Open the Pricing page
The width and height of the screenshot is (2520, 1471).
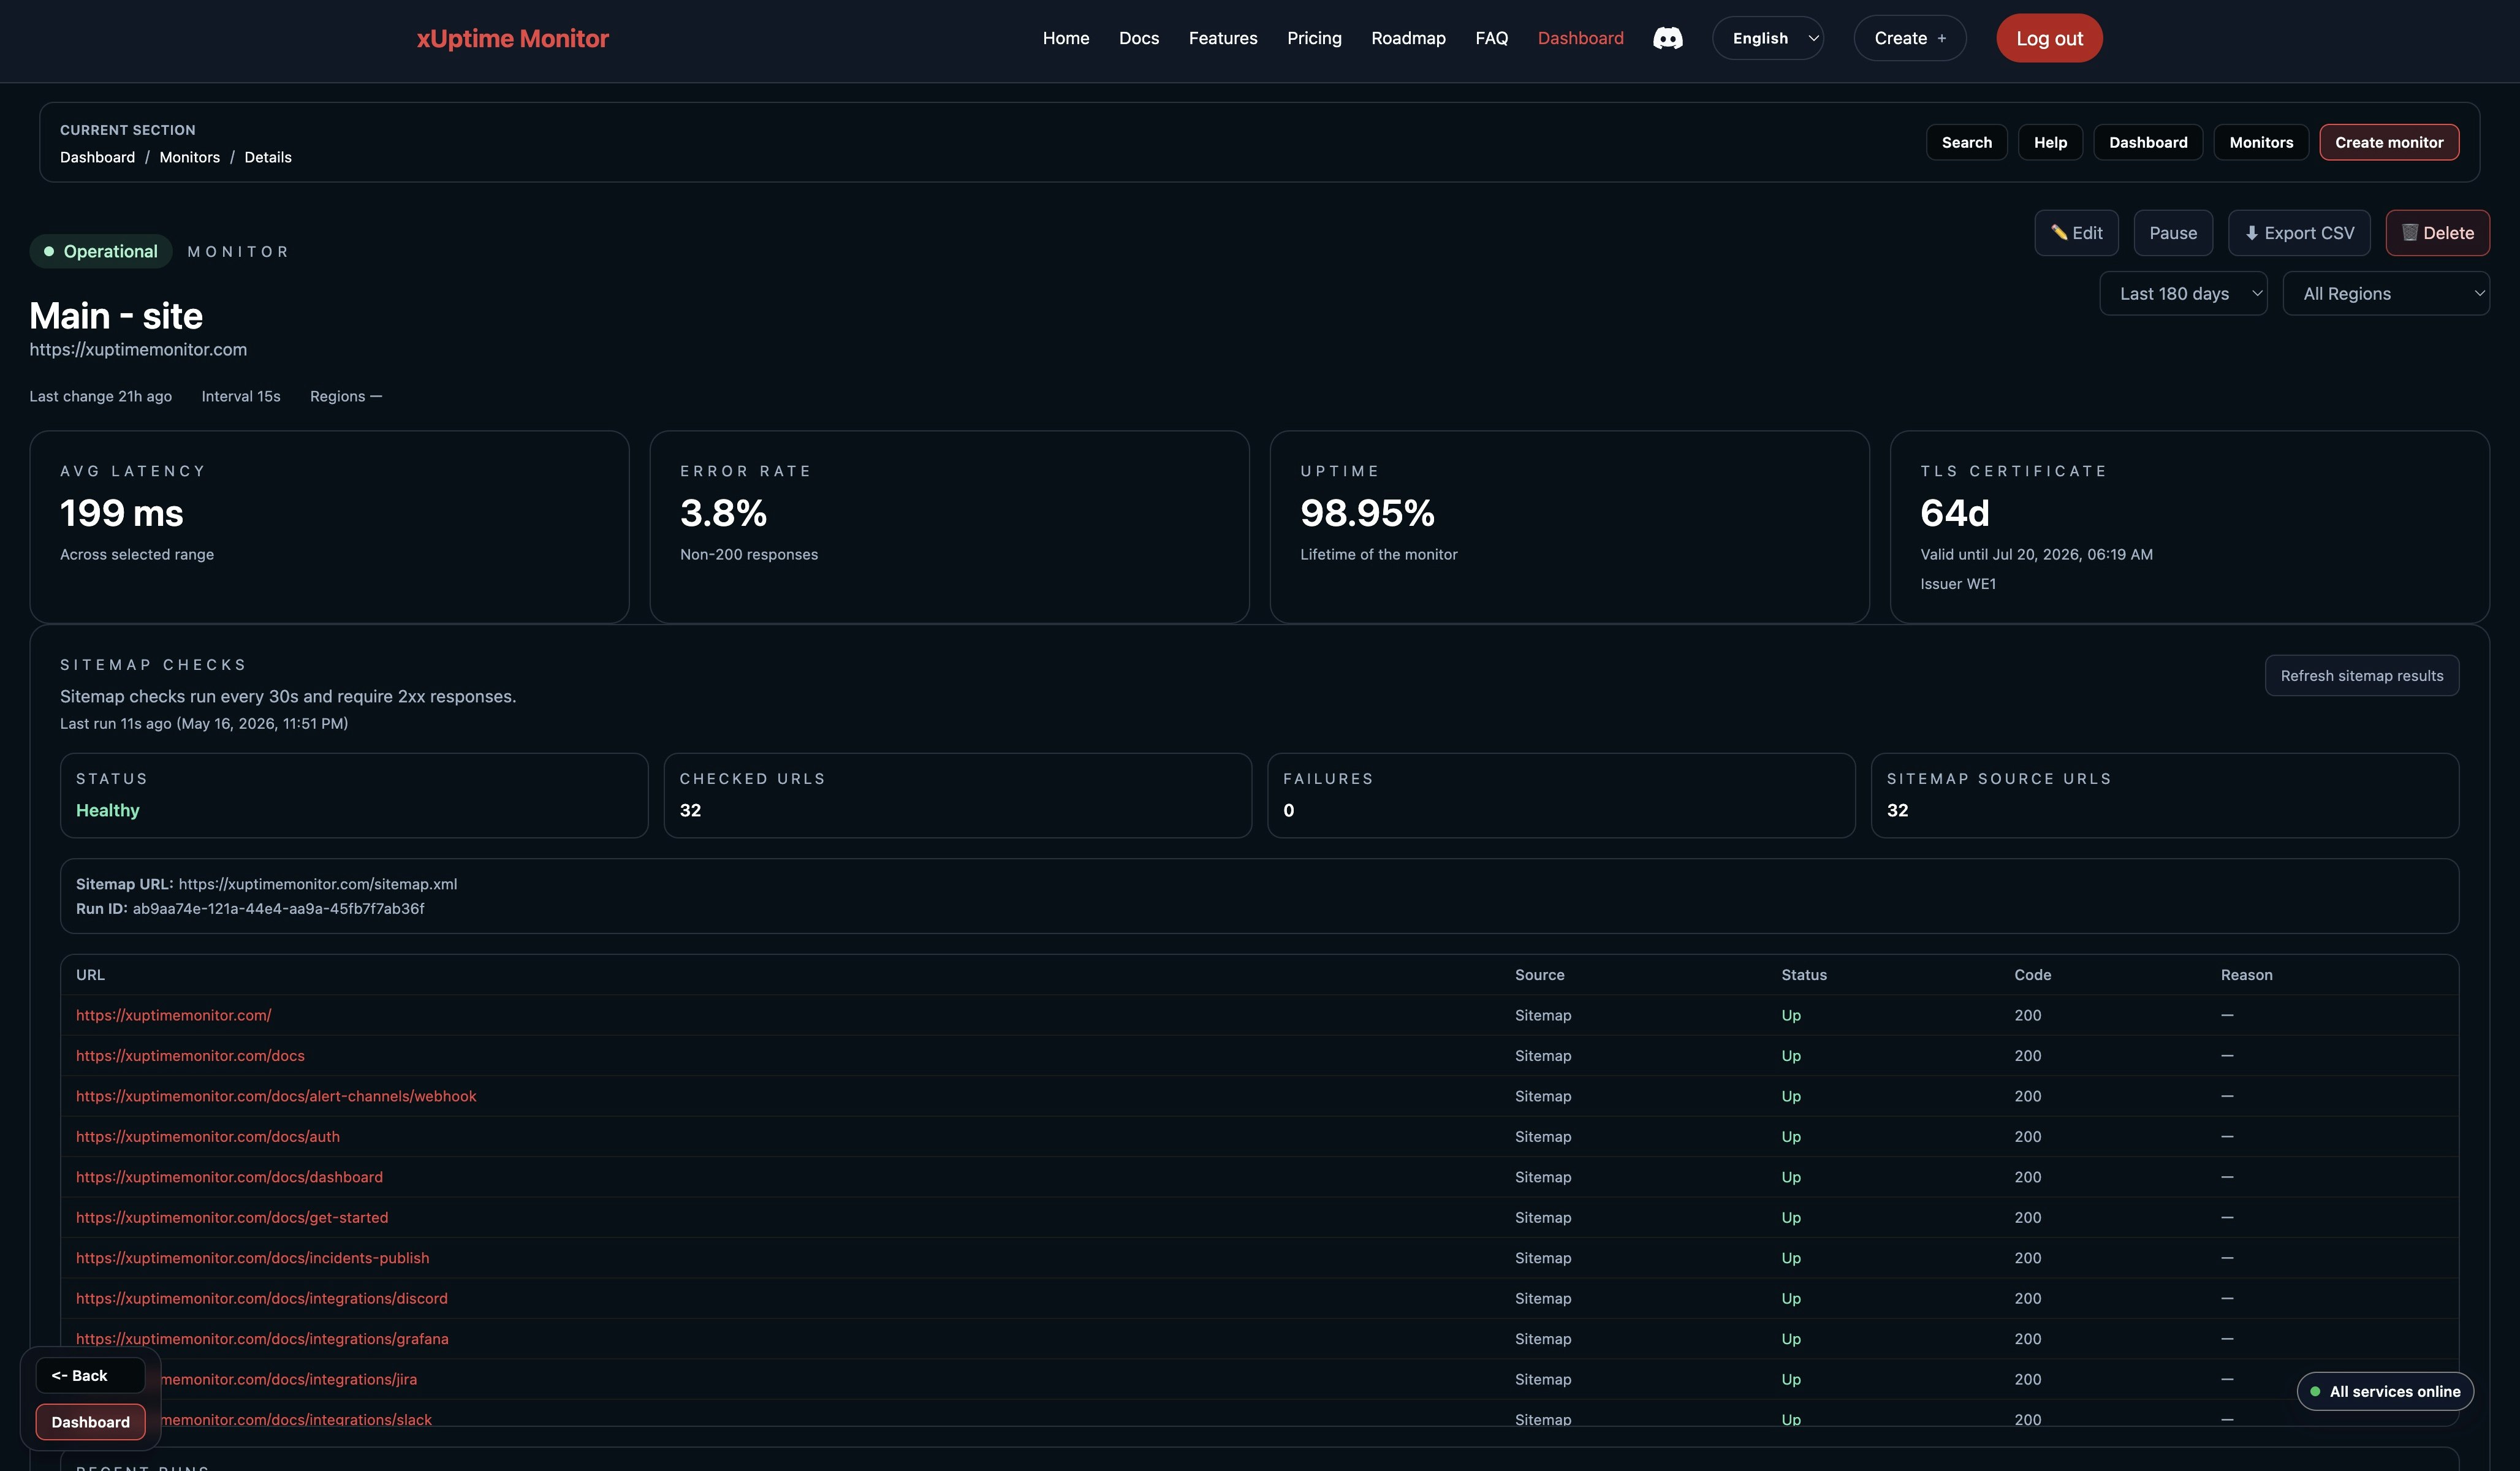pyautogui.click(x=1314, y=38)
